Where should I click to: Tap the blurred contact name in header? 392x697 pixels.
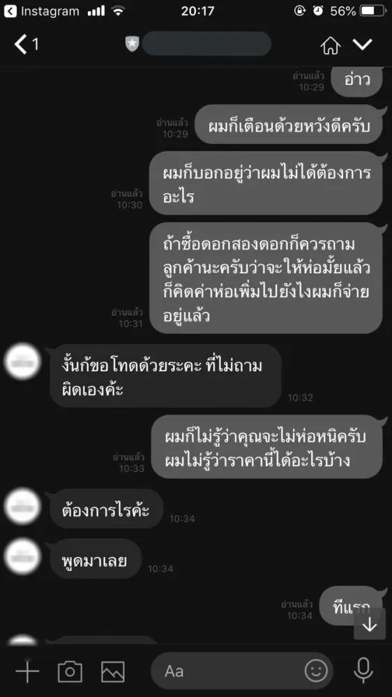[206, 43]
